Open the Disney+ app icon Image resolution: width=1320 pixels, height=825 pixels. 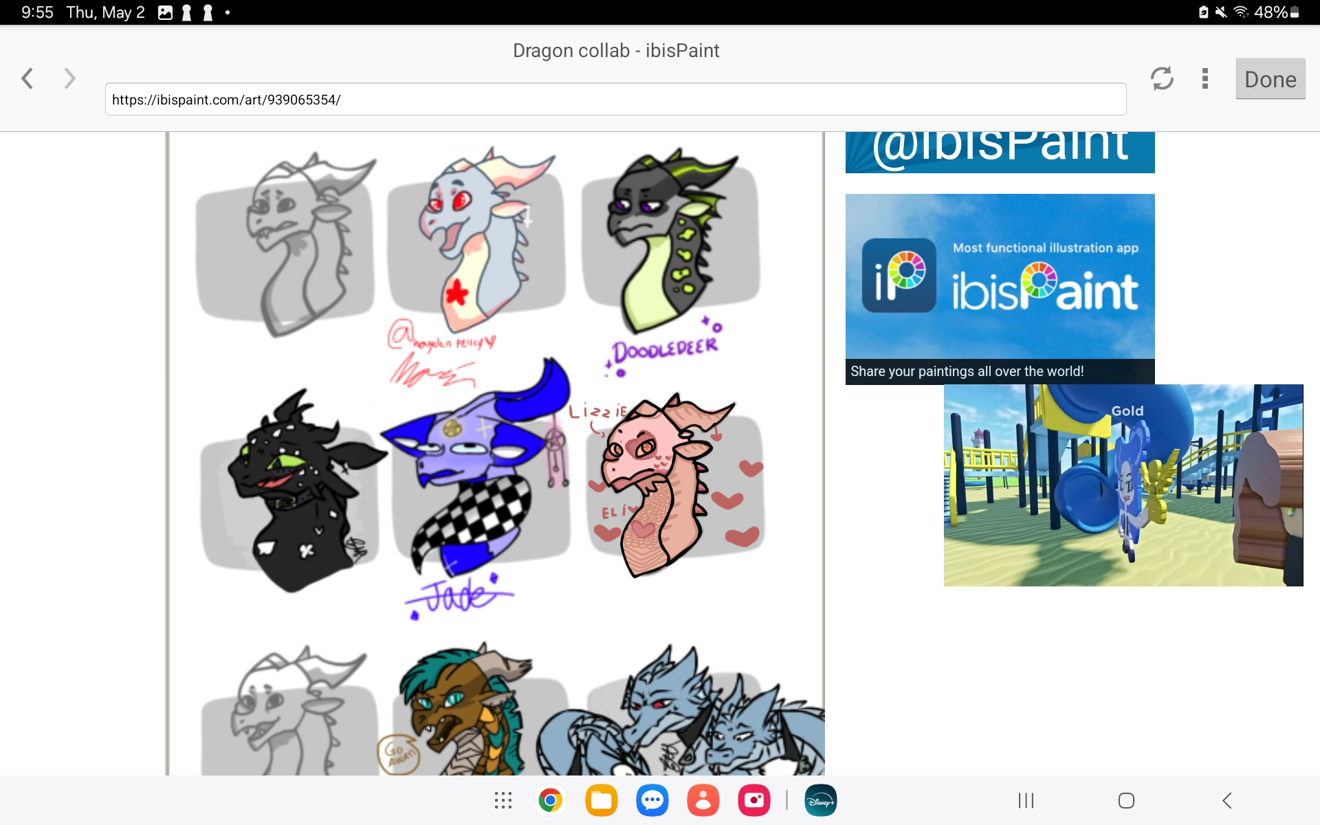click(x=820, y=800)
